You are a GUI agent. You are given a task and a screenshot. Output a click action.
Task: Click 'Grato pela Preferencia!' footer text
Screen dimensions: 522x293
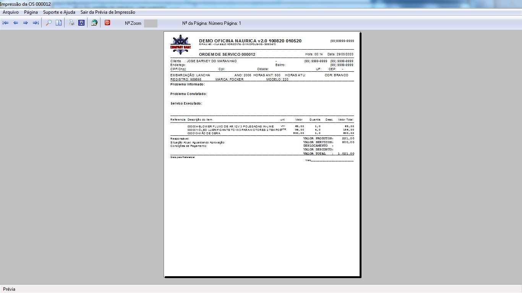[x=183, y=157]
